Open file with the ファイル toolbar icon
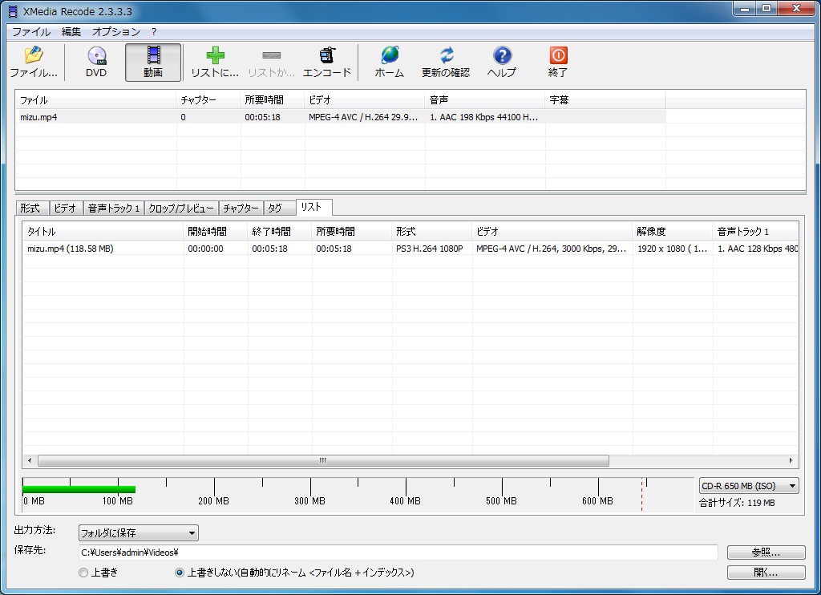Viewport: 821px width, 595px height. coord(34,63)
